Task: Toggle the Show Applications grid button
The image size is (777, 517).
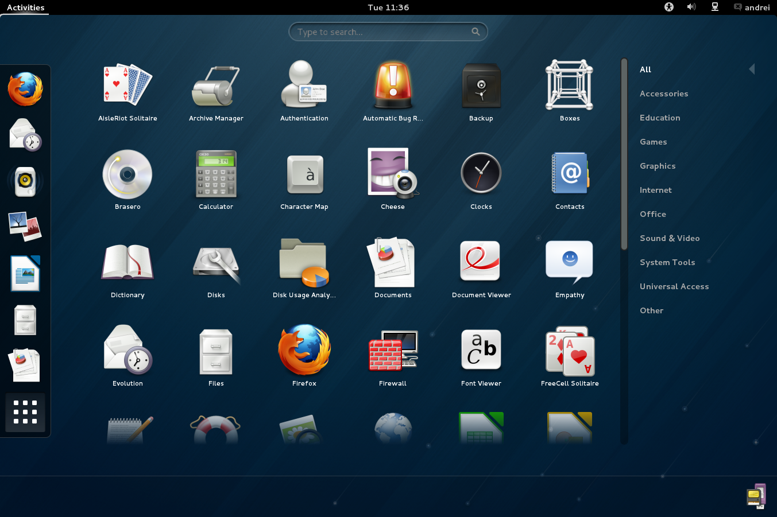Action: point(25,413)
